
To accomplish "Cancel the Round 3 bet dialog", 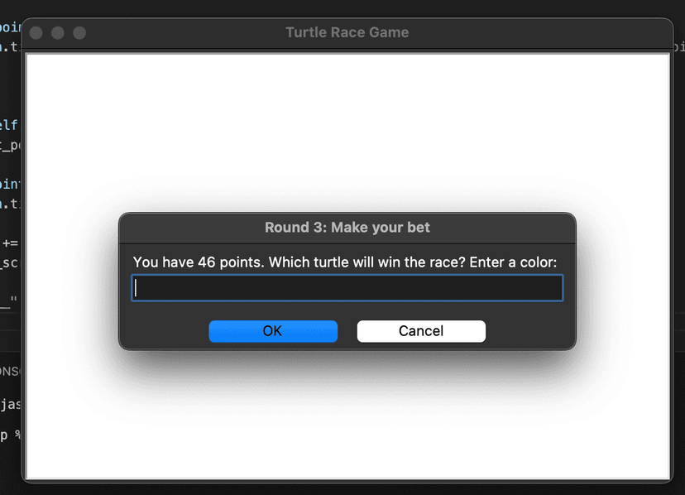I will [421, 331].
